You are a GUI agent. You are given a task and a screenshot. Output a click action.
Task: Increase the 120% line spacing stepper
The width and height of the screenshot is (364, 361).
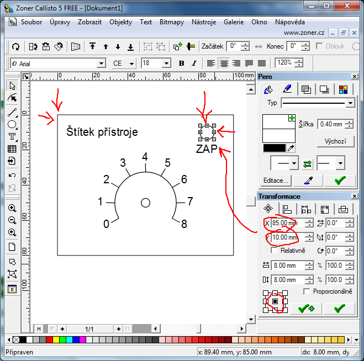299,61
